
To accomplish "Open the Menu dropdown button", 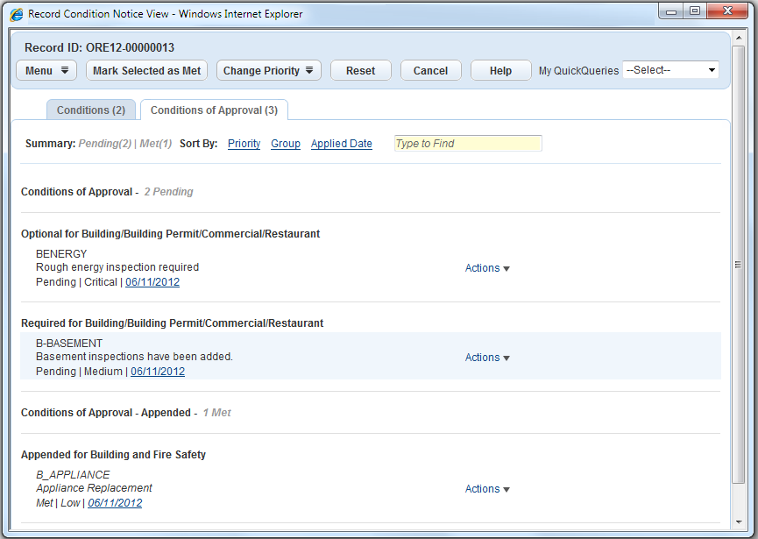I will click(46, 71).
